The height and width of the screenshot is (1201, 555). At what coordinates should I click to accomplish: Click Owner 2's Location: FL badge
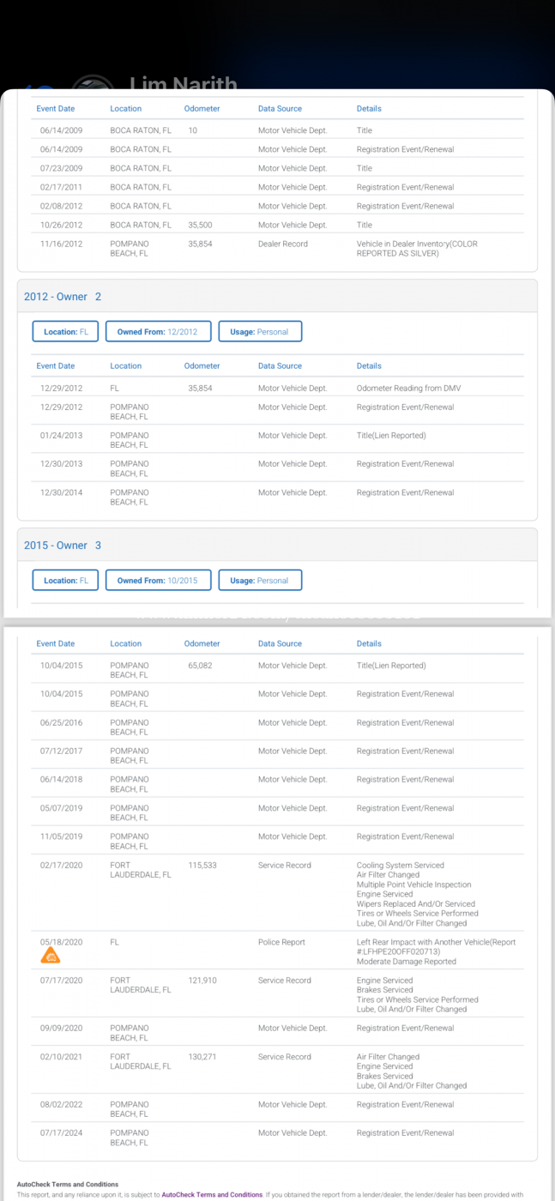65,332
